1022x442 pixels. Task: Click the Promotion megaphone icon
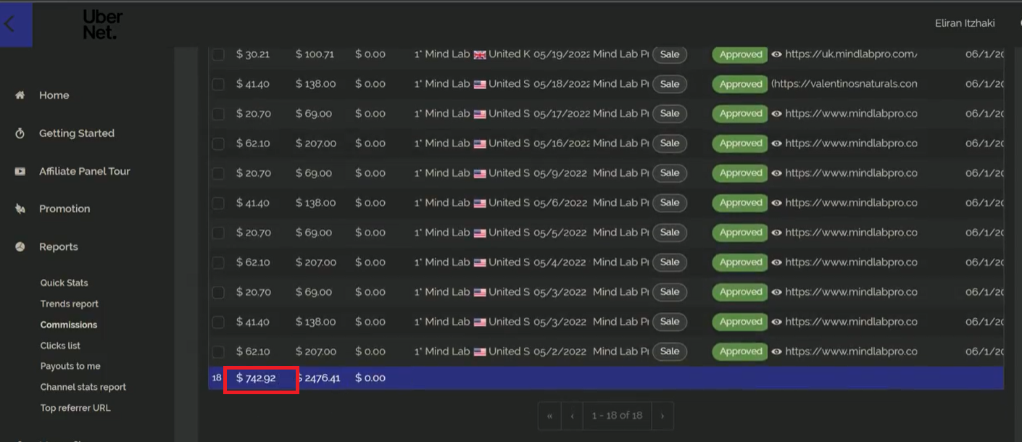pyautogui.click(x=20, y=209)
